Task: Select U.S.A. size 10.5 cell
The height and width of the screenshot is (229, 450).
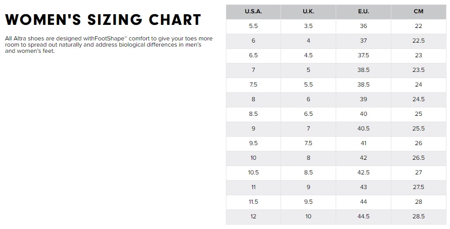Action: [253, 173]
